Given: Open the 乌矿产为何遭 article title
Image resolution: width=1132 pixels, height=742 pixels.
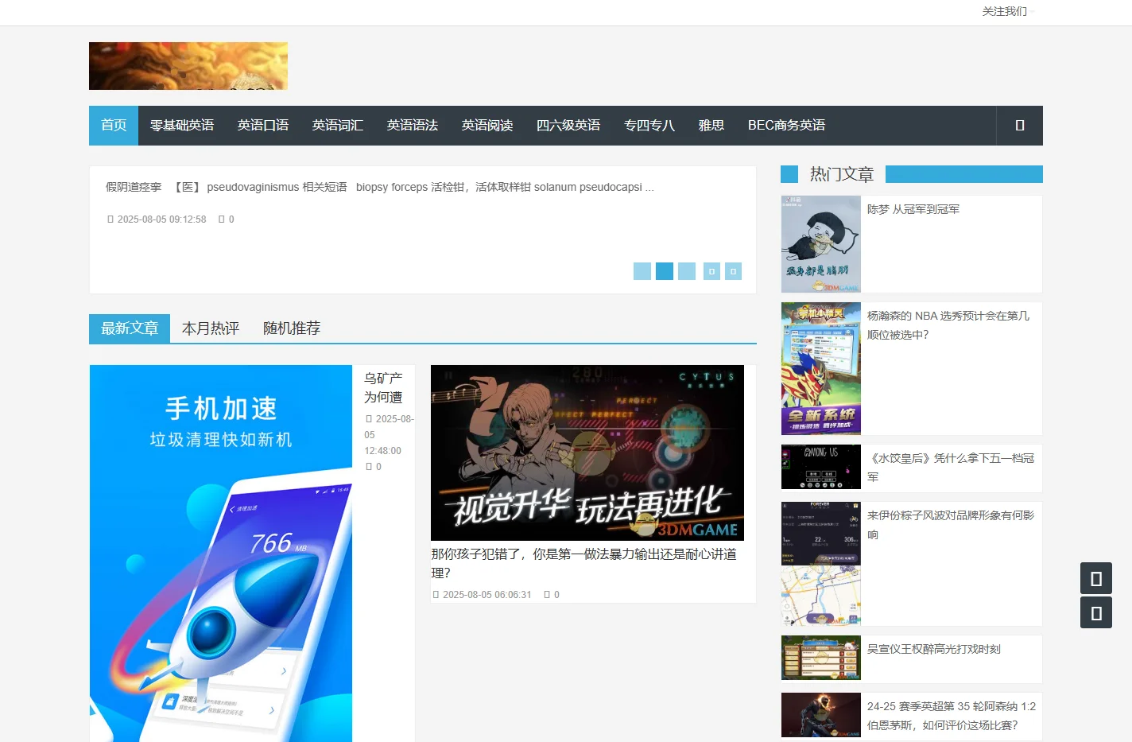Looking at the screenshot, I should 383,388.
